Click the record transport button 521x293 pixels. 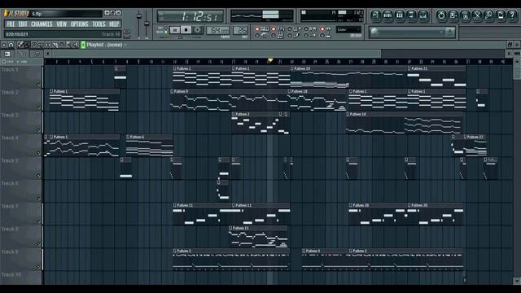[197, 30]
